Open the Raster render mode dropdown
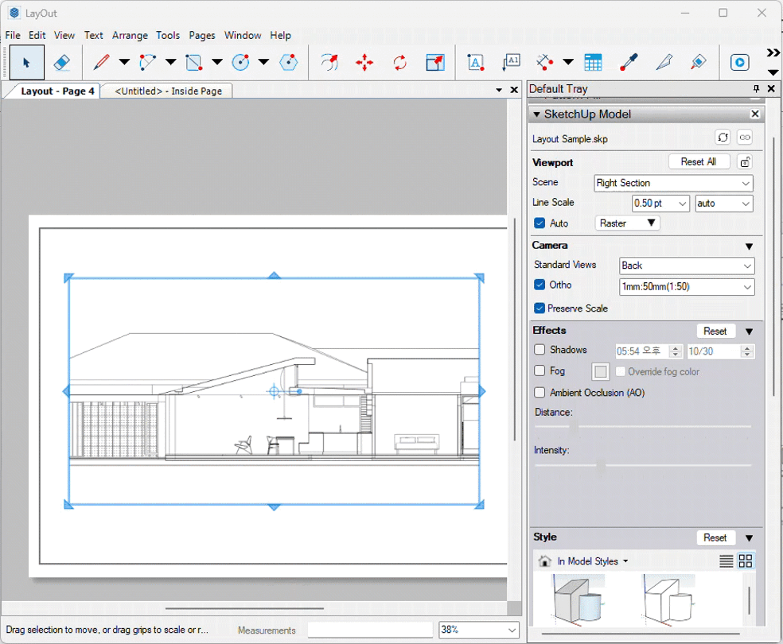 (x=627, y=223)
